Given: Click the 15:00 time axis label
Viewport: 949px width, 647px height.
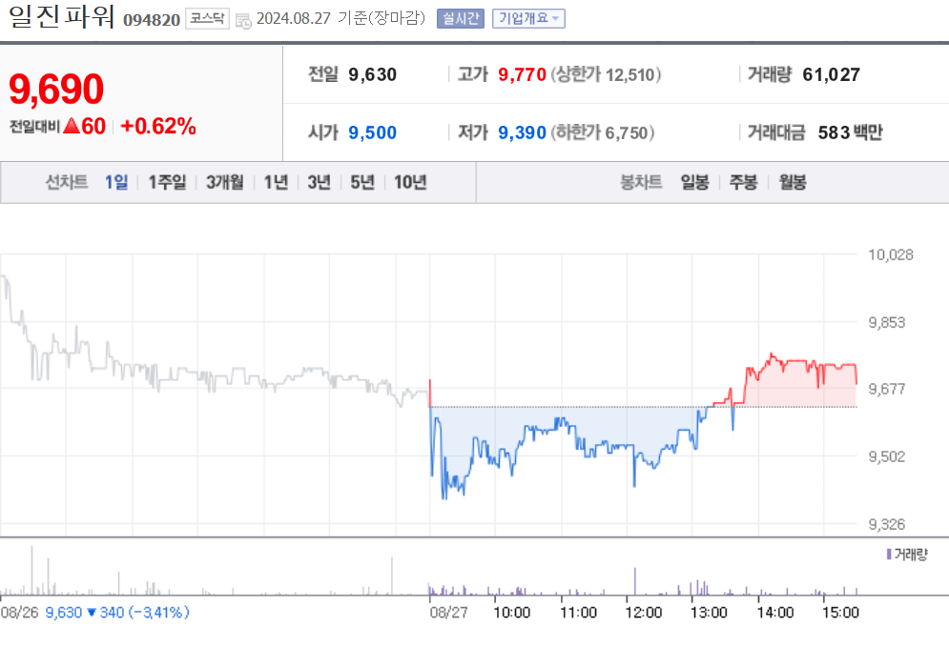Looking at the screenshot, I should pos(840,613).
